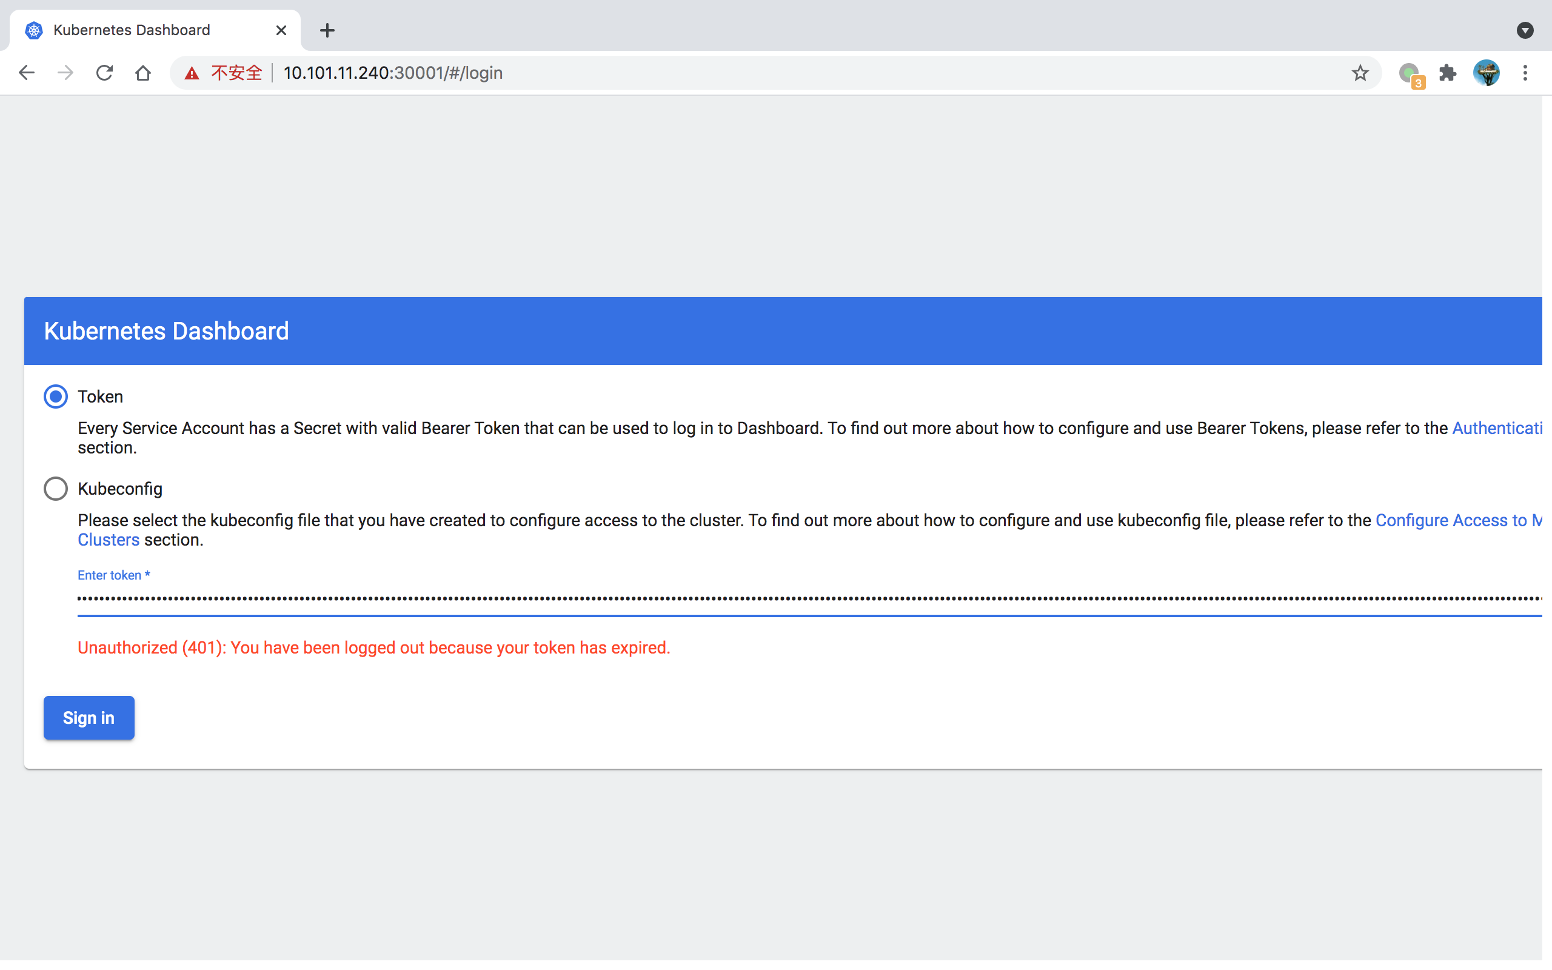
Task: Open the extension with badge 3
Action: [x=1411, y=75]
